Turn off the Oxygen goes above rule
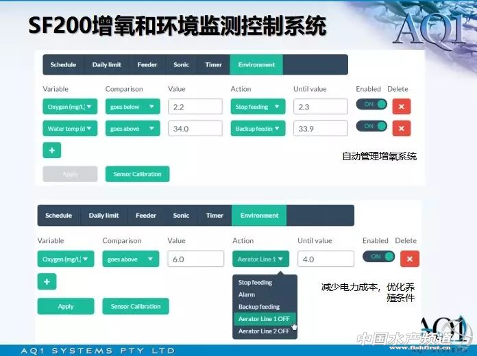477x356 pixels. [378, 257]
